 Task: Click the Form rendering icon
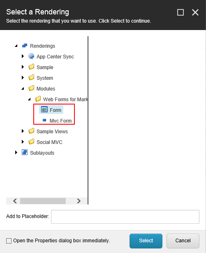click(44, 109)
